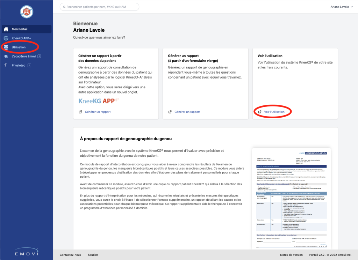Open Mon Portail in the sidebar

click(27, 29)
